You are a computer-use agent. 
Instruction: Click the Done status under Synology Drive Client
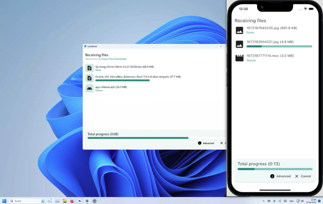click(98, 70)
